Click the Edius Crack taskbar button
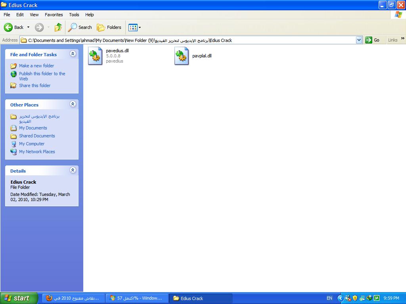Image resolution: width=406 pixels, height=304 pixels. click(x=200, y=298)
